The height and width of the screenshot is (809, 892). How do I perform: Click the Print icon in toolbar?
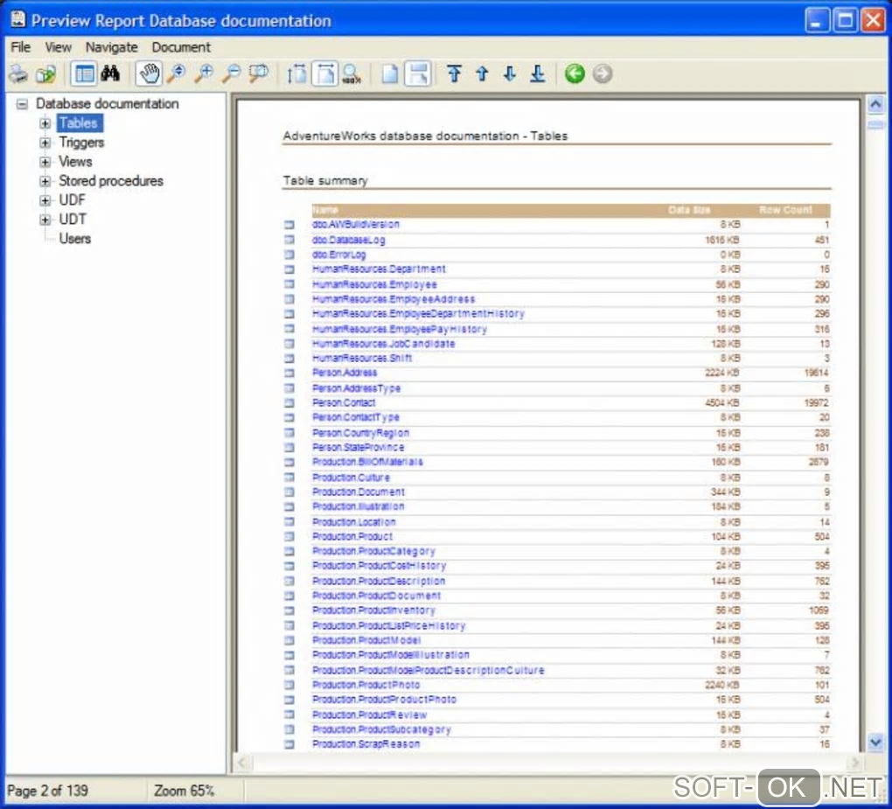tap(18, 74)
